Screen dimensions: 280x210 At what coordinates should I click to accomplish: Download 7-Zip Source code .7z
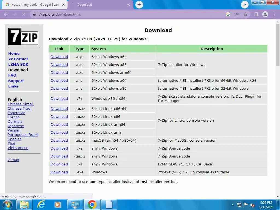click(x=59, y=148)
